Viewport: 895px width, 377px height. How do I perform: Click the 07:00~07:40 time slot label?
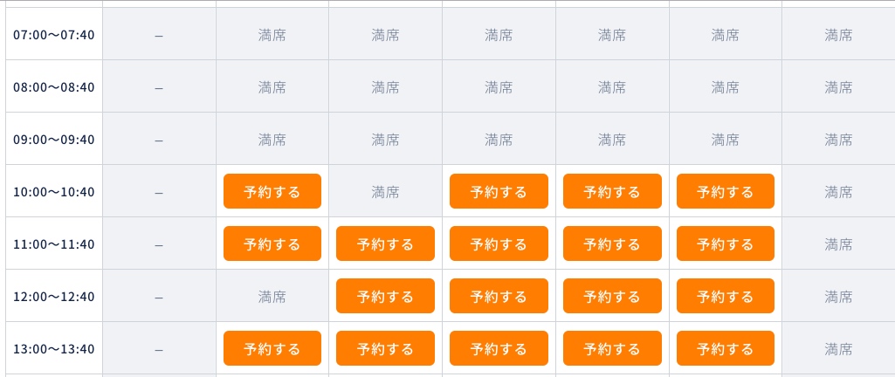point(53,35)
